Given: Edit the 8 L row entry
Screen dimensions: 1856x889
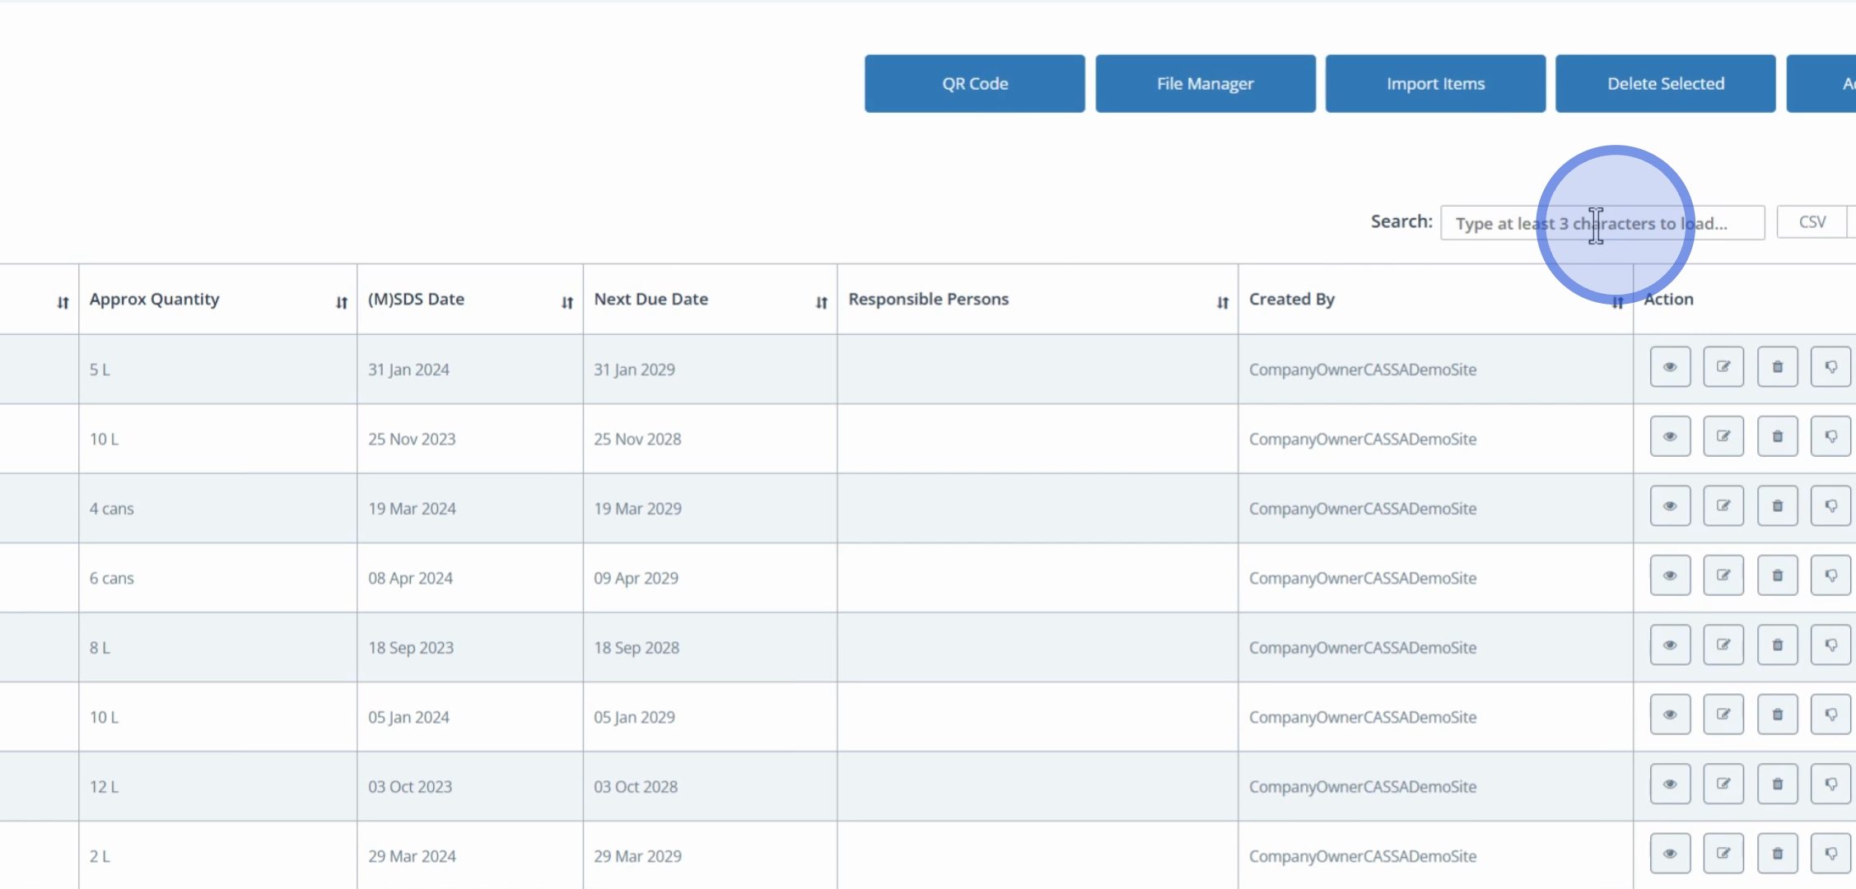Looking at the screenshot, I should 1723,645.
